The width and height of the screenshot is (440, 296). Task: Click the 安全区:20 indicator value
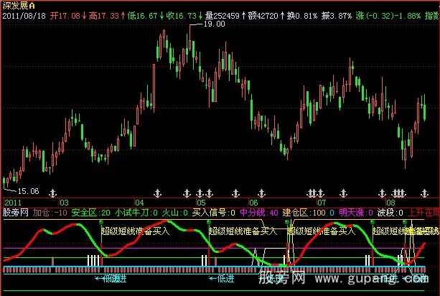(x=91, y=213)
